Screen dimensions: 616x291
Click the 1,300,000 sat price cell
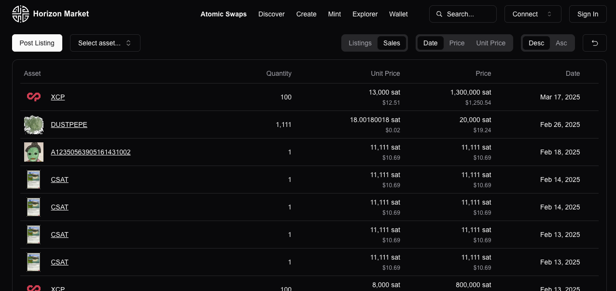pyautogui.click(x=471, y=92)
